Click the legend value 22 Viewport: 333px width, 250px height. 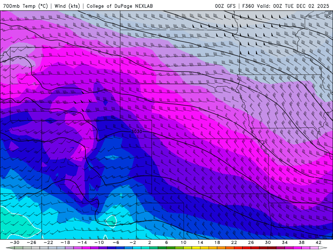tap(234, 242)
